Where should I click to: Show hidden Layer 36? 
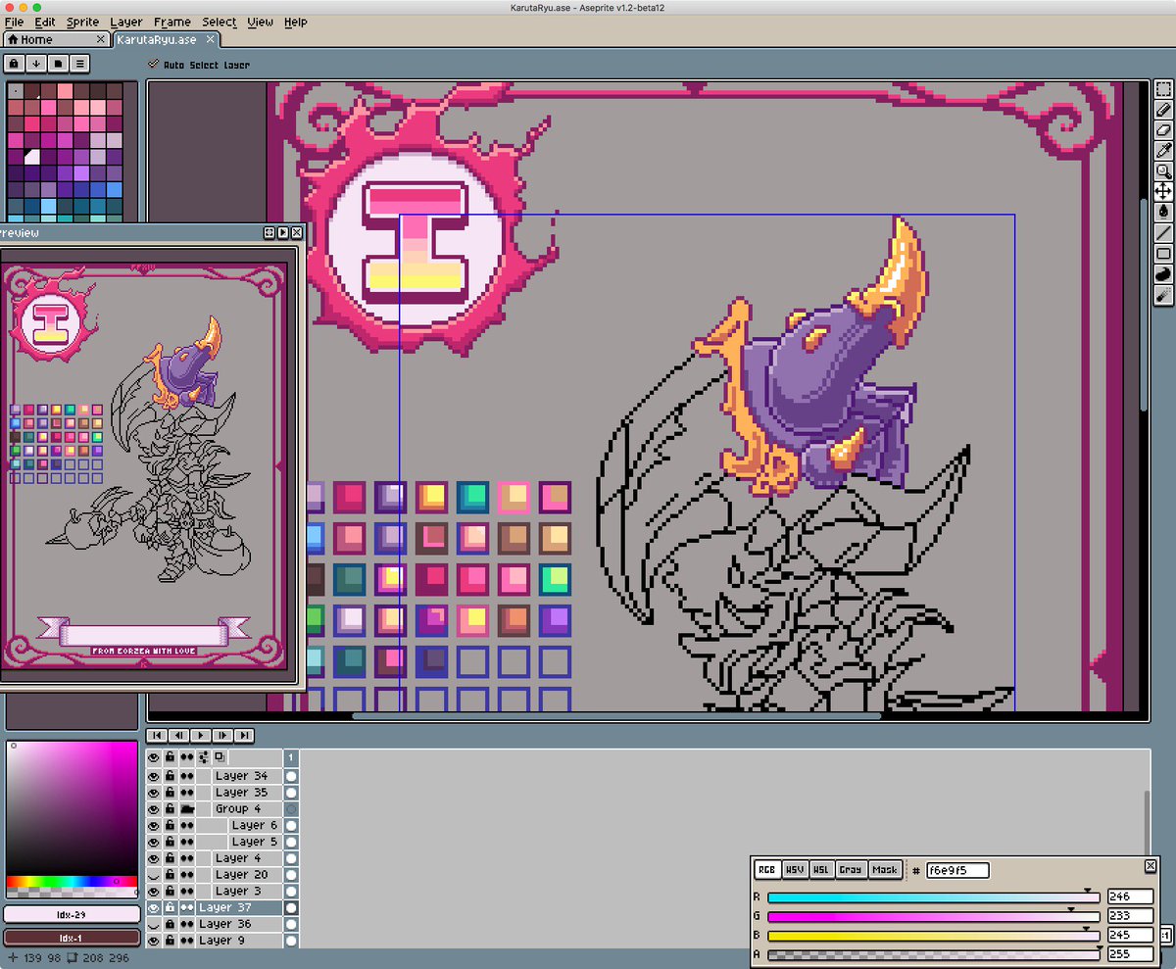pyautogui.click(x=153, y=924)
